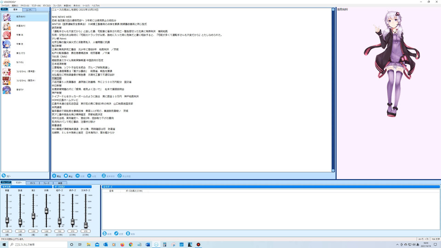Click the 再生 play icon

tap(54, 176)
